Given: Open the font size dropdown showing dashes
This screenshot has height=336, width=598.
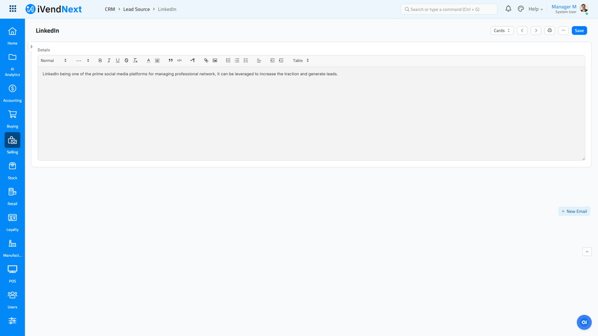Looking at the screenshot, I should point(82,61).
